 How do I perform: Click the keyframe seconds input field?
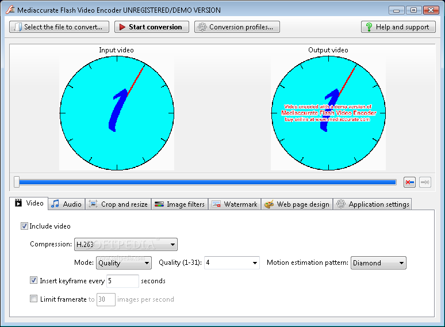pyautogui.click(x=122, y=281)
